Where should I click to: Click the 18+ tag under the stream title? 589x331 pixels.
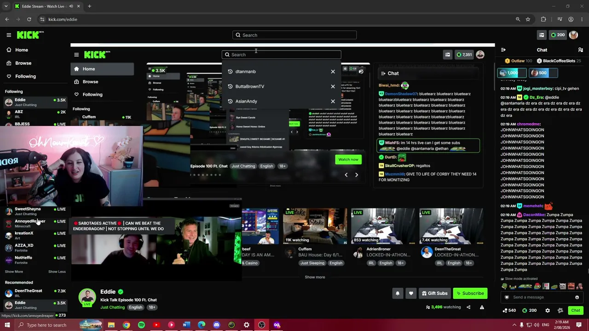tap(152, 307)
